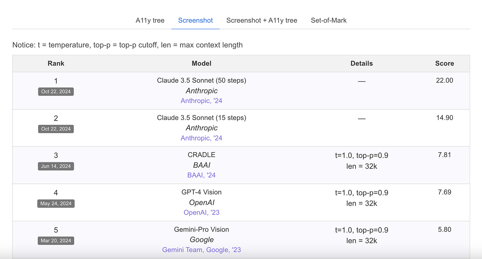The image size is (482, 259).
Task: Select the CRADLE model name
Action: (201, 155)
